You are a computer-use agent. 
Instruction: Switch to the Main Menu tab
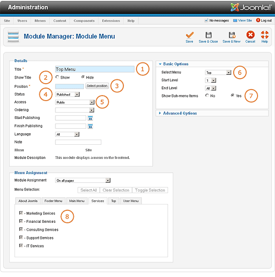pos(77,201)
